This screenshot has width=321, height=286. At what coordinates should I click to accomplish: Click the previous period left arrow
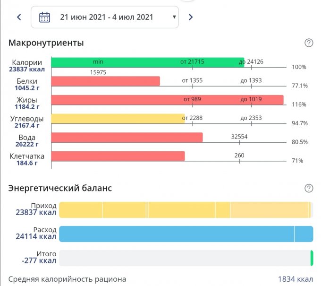[x=19, y=17]
